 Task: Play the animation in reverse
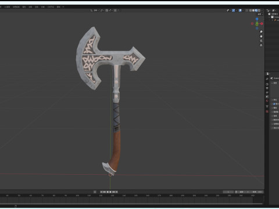pyautogui.click(x=108, y=192)
